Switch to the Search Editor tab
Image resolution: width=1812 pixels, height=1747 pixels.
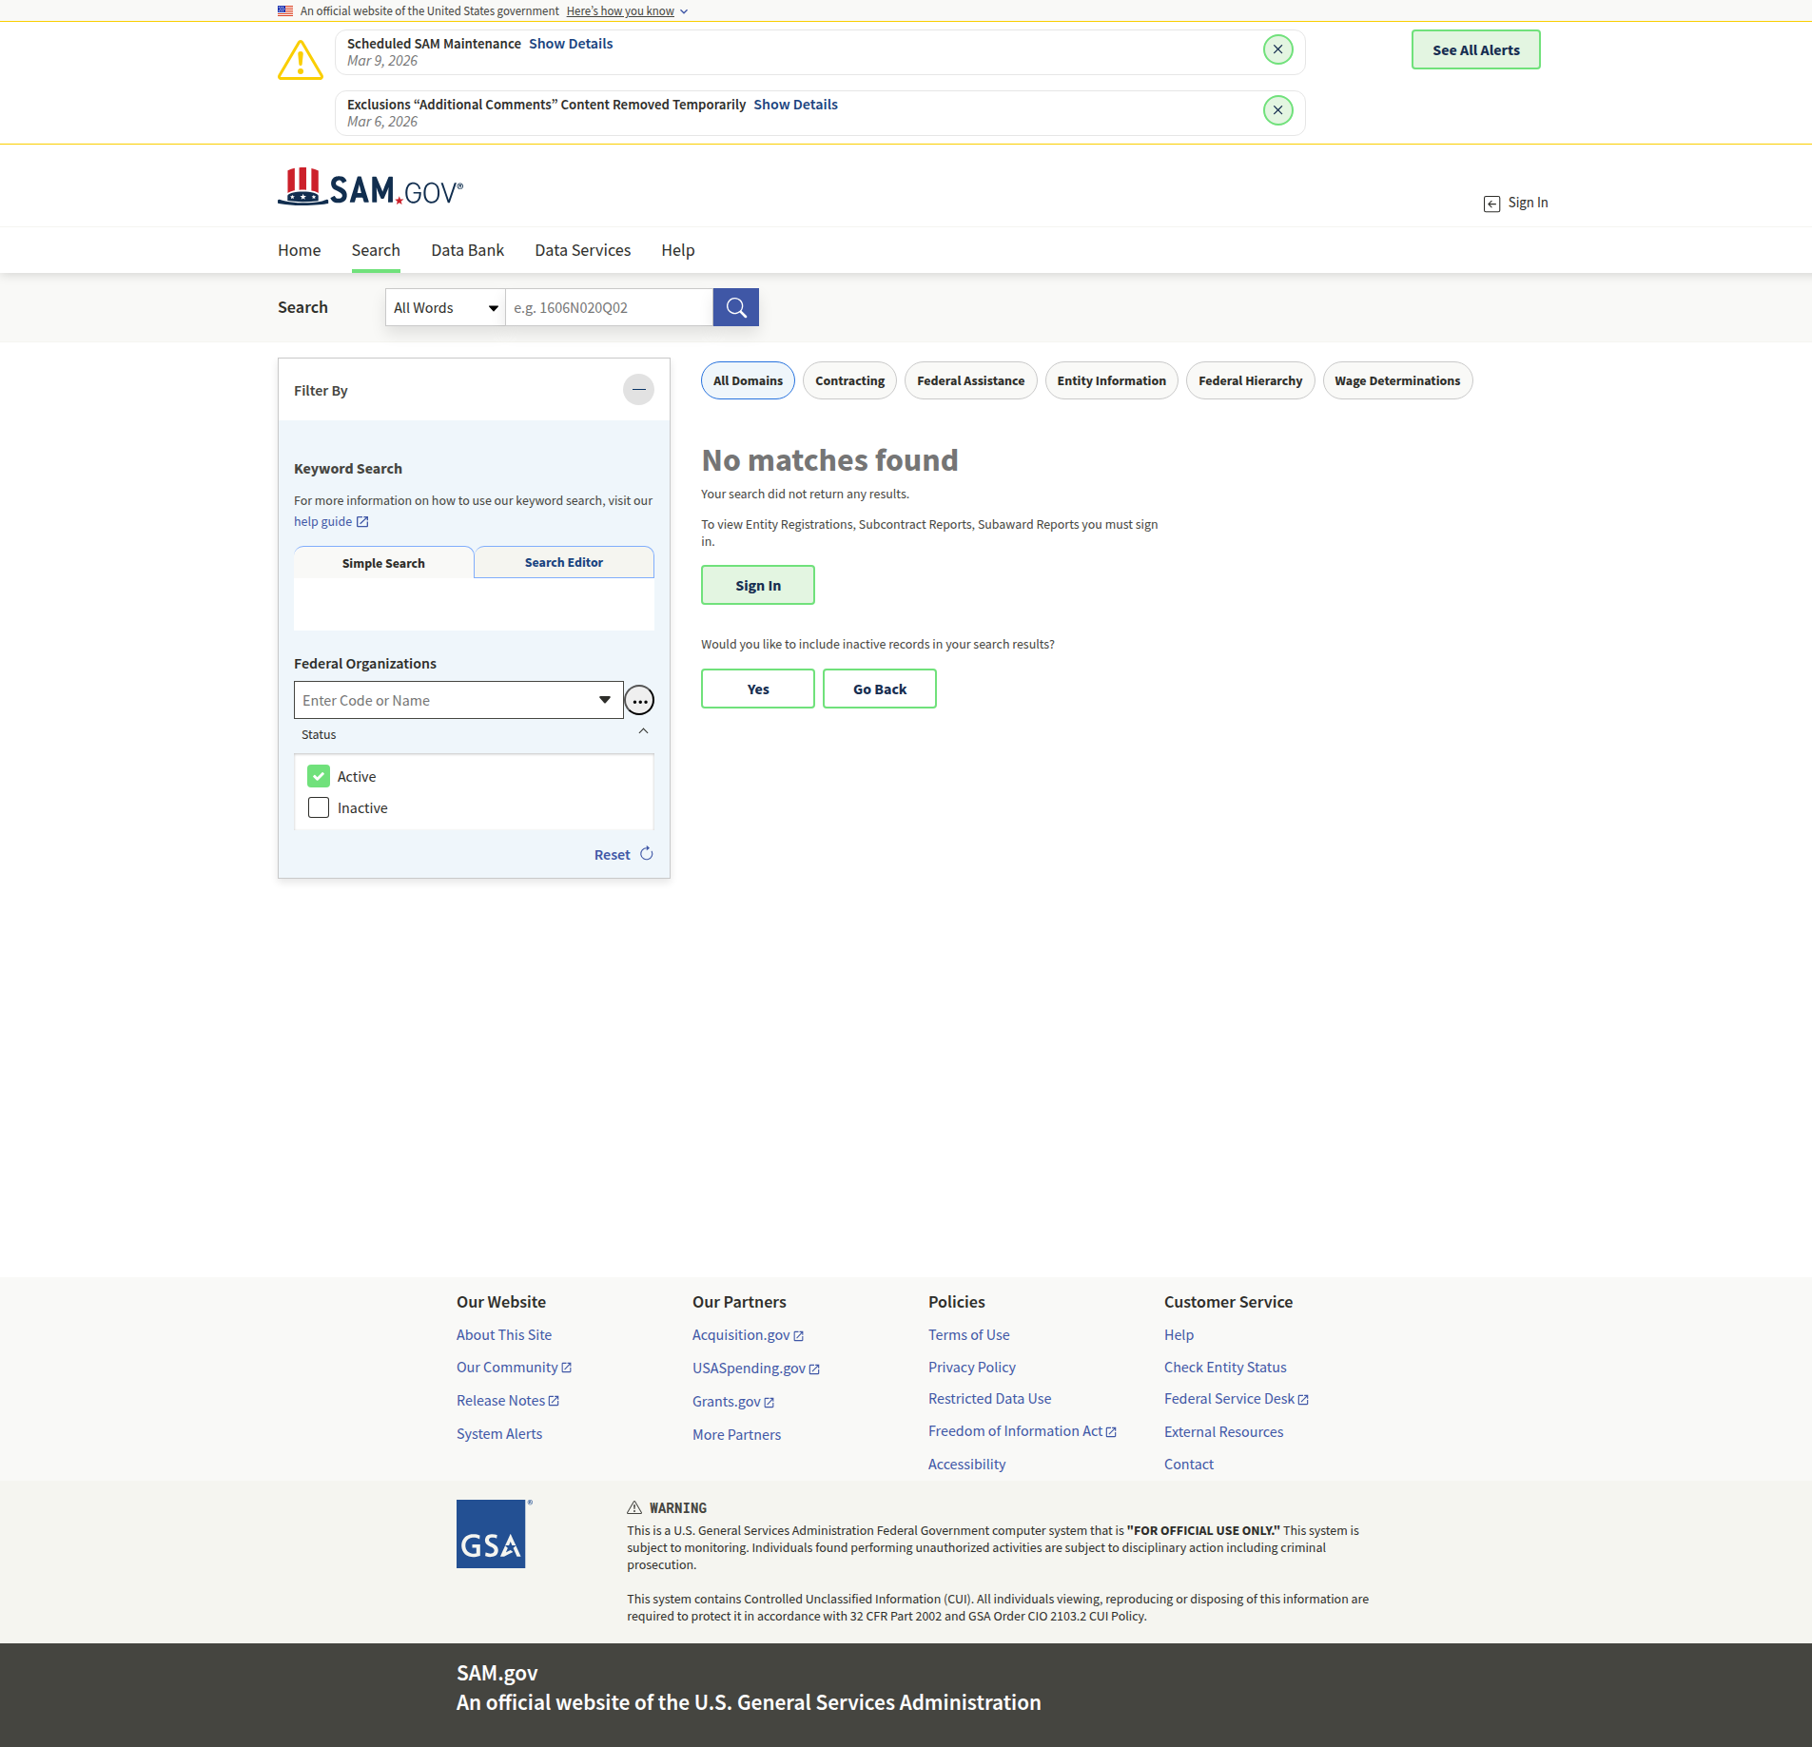click(x=563, y=563)
